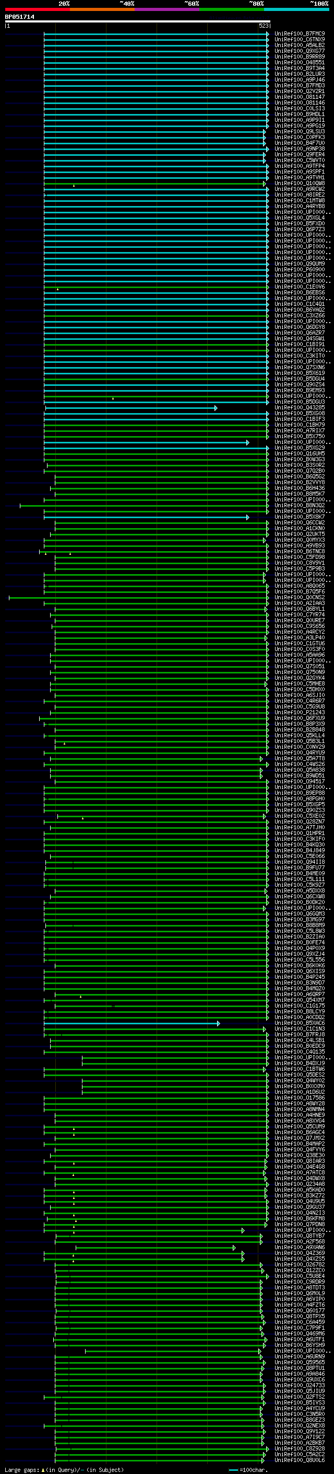
Task: Select the UniRef100_Q8U0L6 label
Action: pyautogui.click(x=300, y=1460)
